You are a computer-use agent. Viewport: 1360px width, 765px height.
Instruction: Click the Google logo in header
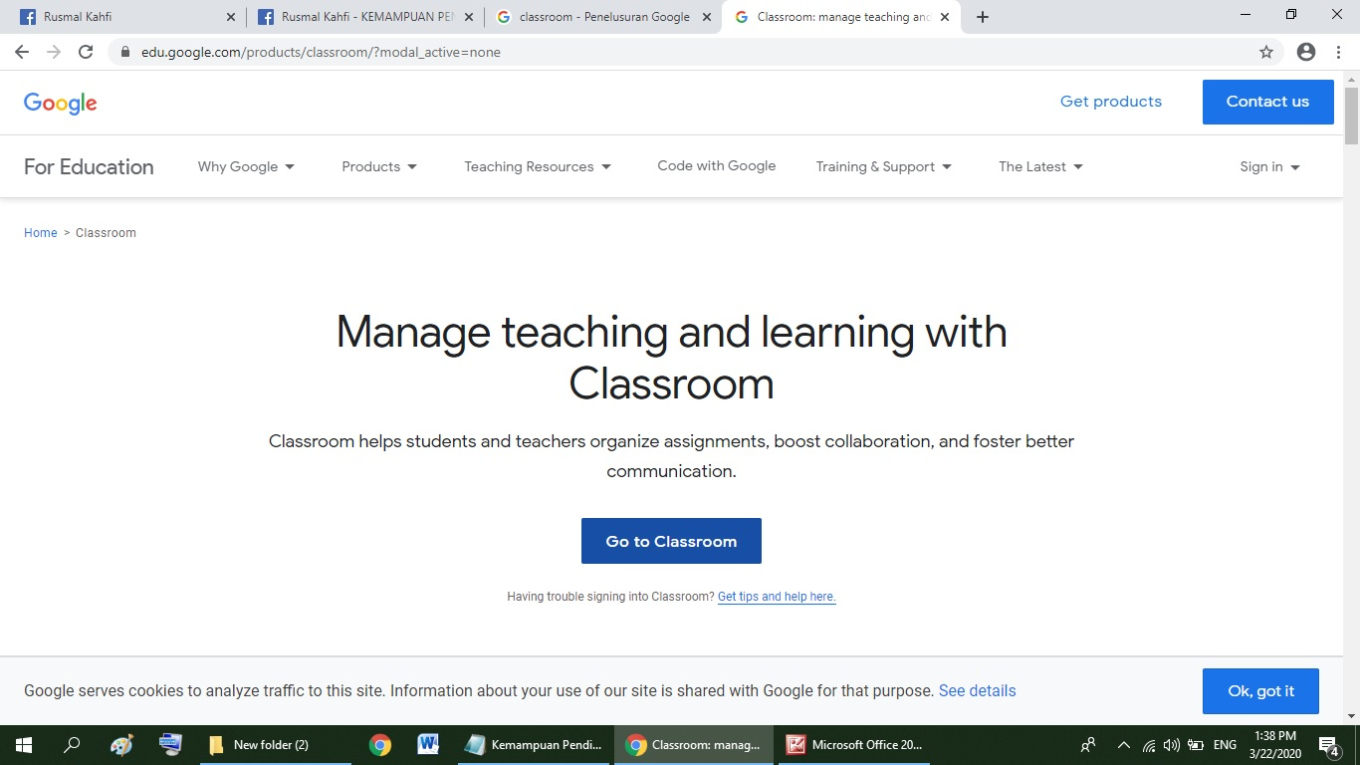pos(61,104)
